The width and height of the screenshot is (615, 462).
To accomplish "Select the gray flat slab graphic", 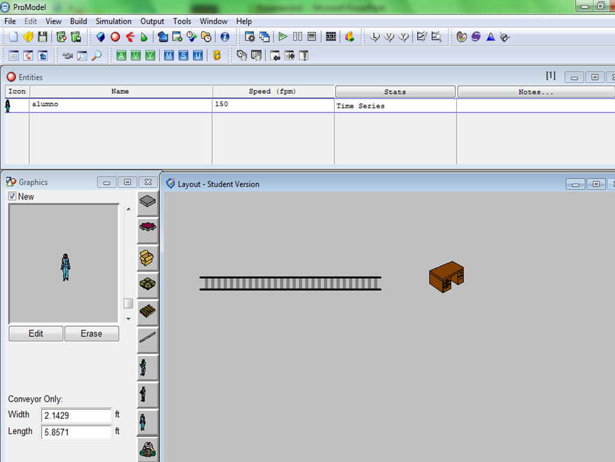I will tap(147, 201).
